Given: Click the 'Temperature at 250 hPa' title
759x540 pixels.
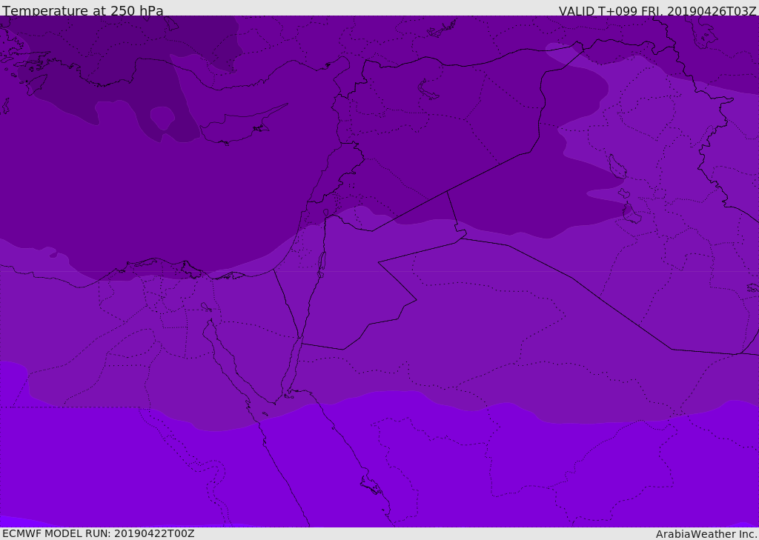Looking at the screenshot, I should click(82, 10).
